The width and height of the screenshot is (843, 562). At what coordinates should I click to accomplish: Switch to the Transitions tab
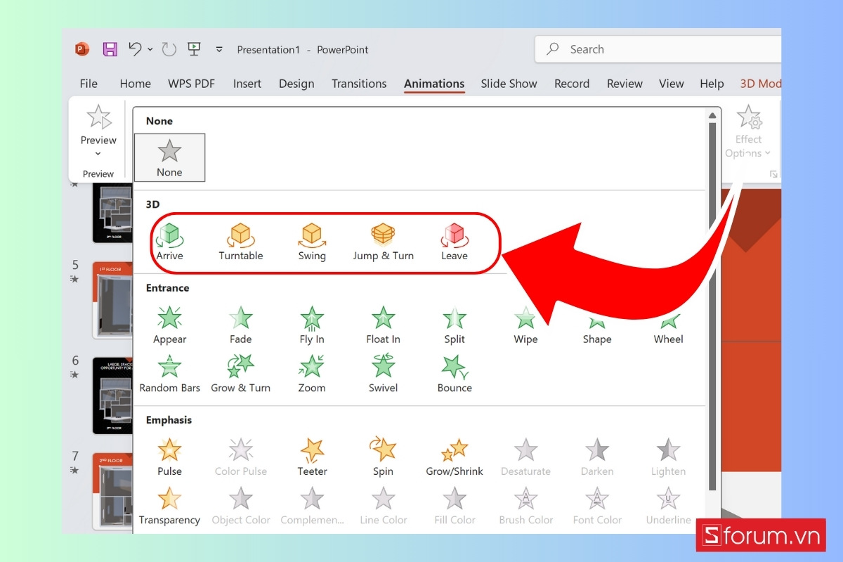click(x=359, y=84)
